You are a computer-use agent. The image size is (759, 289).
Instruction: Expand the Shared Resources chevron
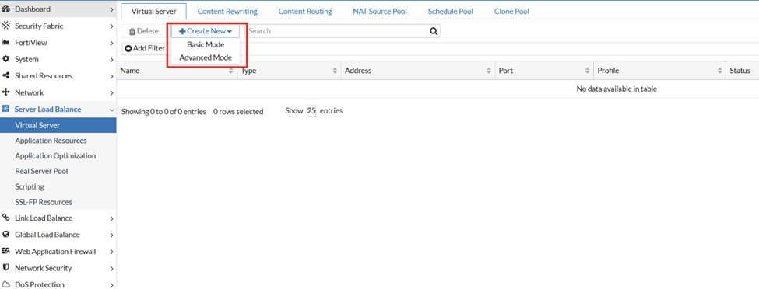111,76
